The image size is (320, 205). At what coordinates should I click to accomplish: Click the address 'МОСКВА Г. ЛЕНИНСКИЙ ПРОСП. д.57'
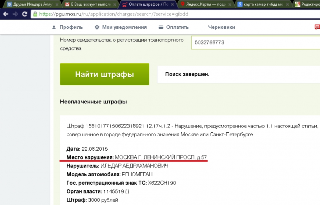(x=161, y=157)
